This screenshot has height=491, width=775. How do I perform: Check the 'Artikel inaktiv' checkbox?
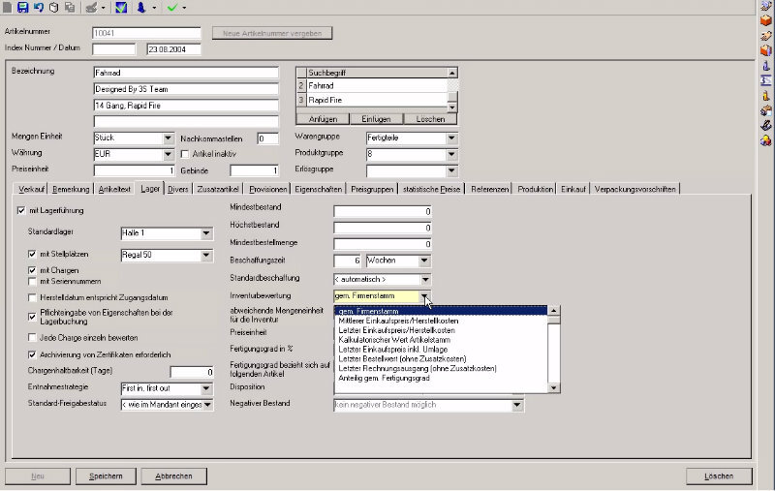point(185,154)
